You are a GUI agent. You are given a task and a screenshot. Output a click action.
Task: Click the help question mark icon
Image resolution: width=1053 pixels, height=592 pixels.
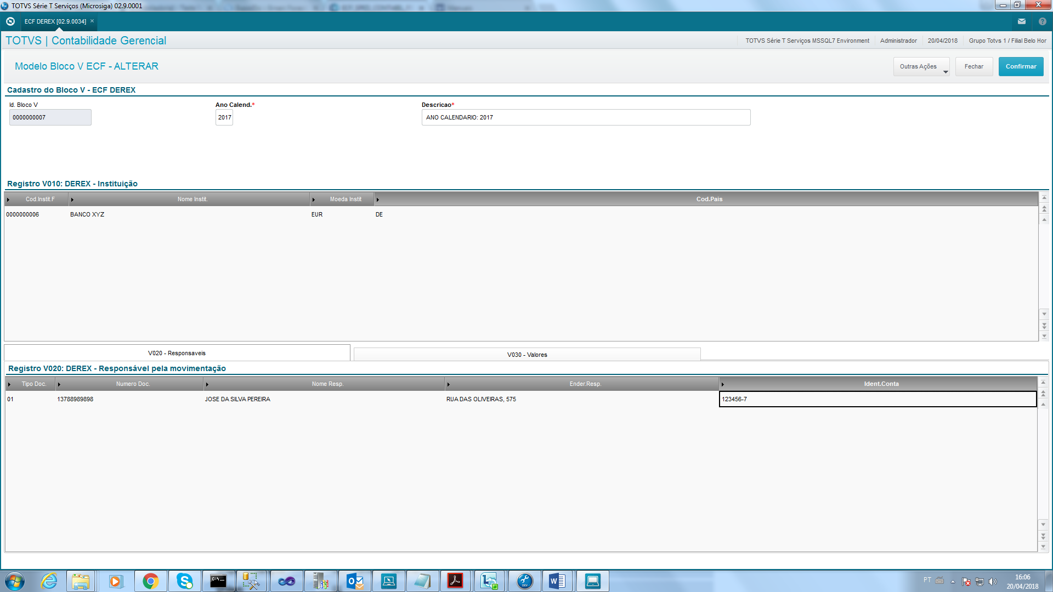point(1042,21)
